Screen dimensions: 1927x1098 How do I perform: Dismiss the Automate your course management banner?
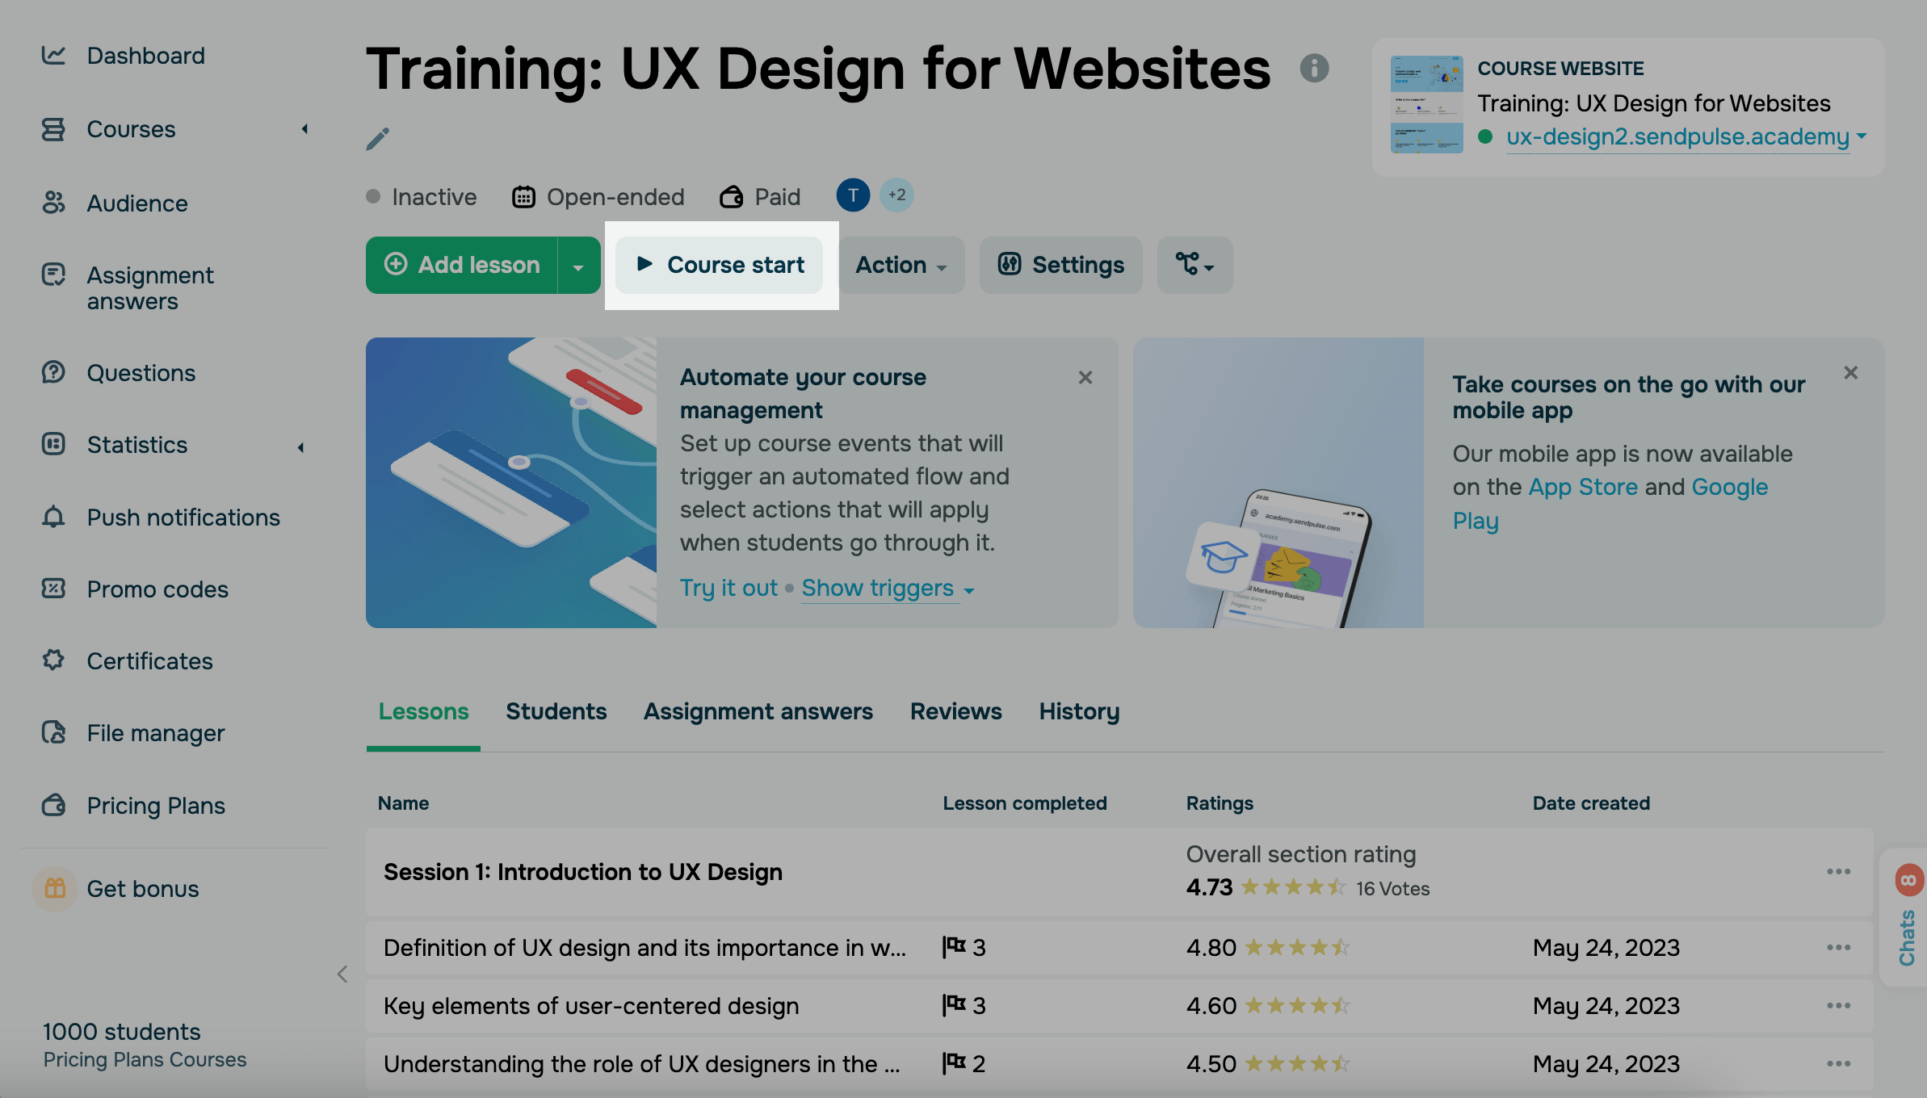click(1085, 378)
